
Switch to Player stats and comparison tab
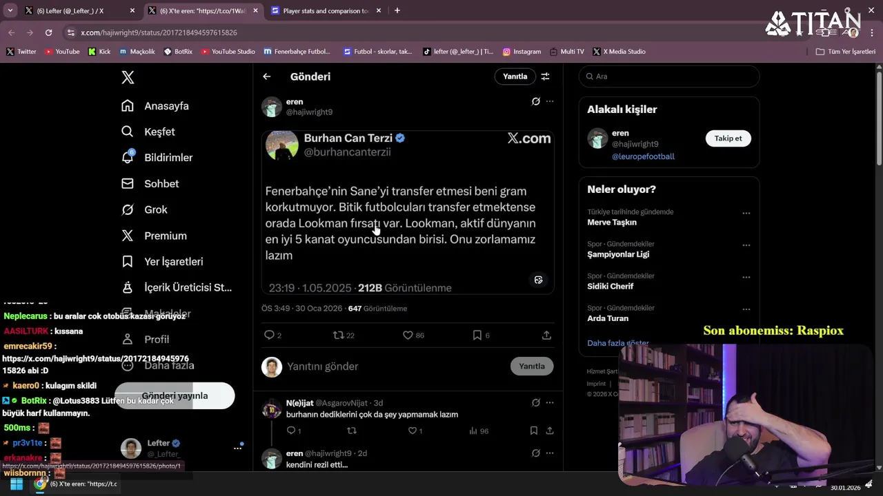pos(326,11)
